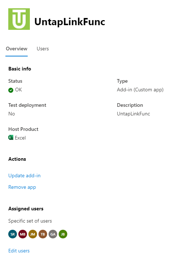
Task: Click the Specific set of users text
Action: point(30,221)
